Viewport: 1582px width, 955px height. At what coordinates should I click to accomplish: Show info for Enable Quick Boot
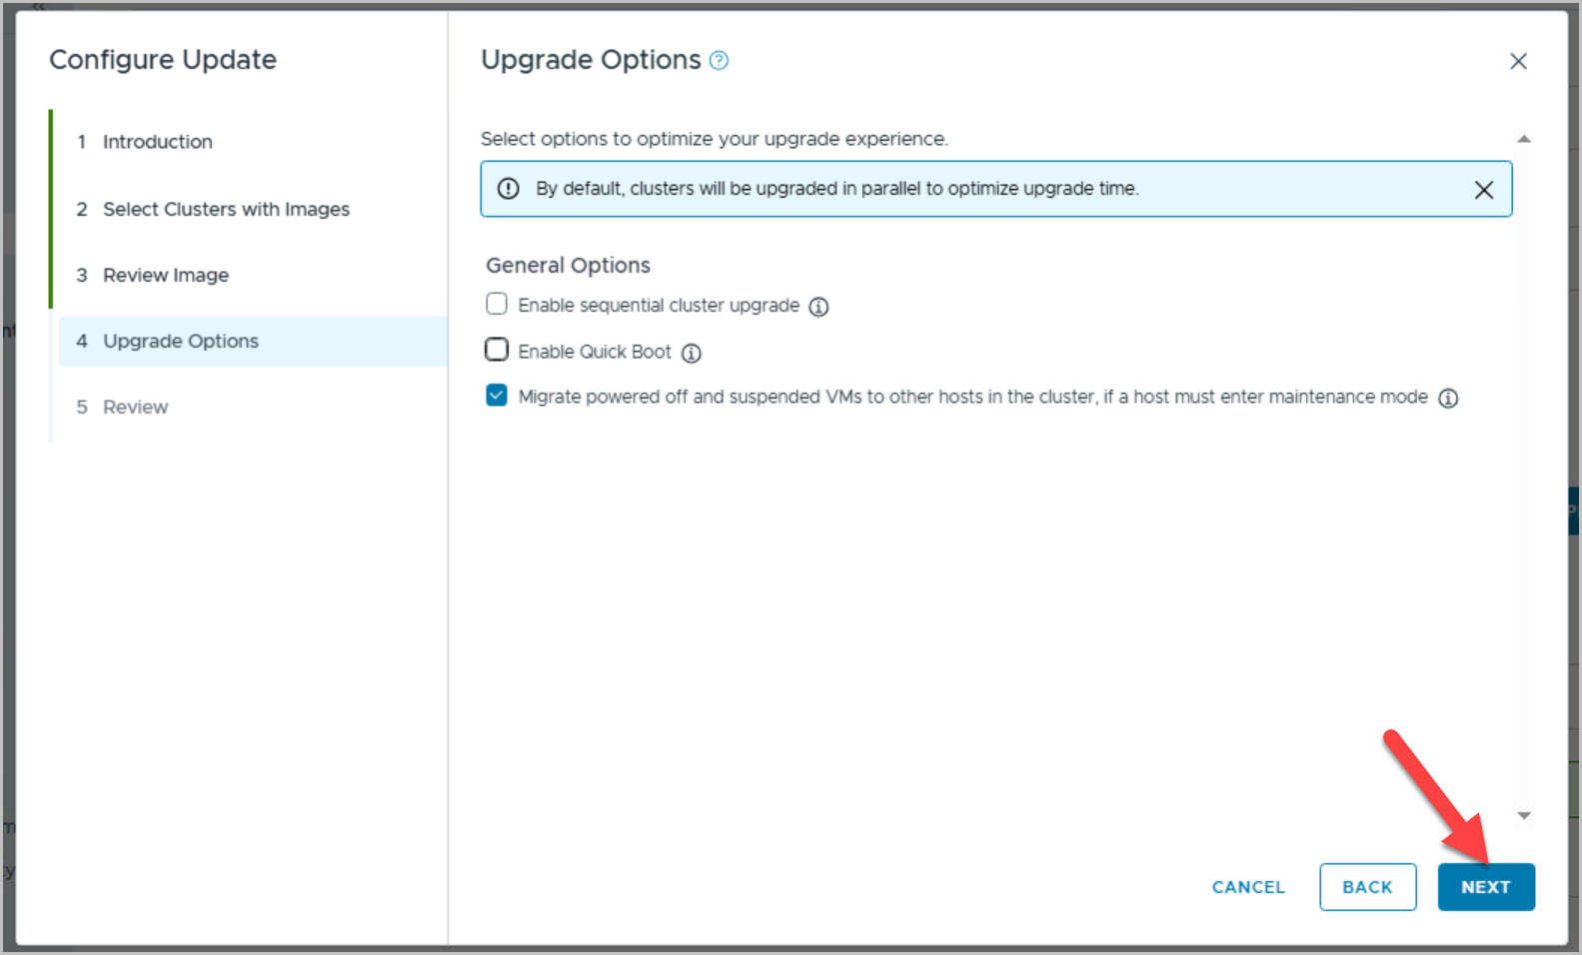click(x=692, y=353)
